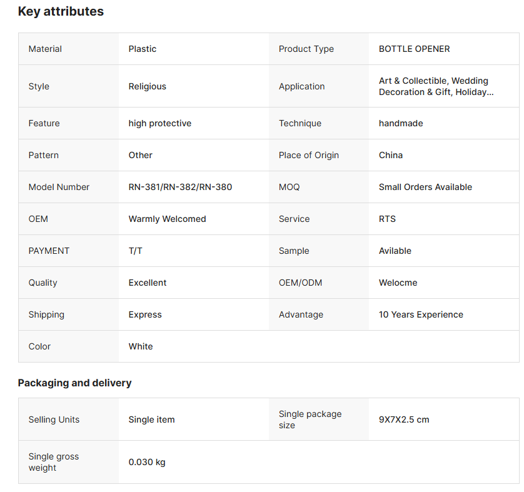Click the Single item selling units value
Image resolution: width=524 pixels, height=492 pixels.
[151, 419]
